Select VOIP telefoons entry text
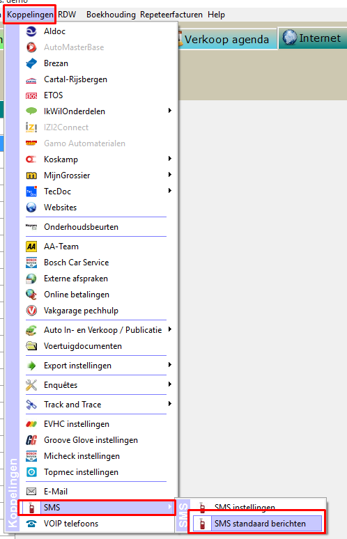 [71, 524]
